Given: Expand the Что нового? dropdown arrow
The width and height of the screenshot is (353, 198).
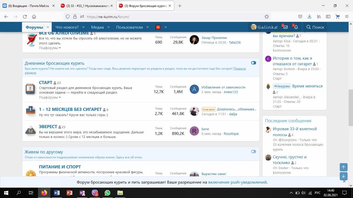Looking at the screenshot, I should 84,27.
